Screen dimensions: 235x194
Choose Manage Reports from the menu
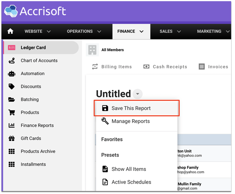tap(130, 121)
